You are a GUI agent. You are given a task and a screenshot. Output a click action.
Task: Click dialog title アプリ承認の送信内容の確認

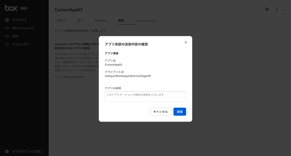pos(126,44)
